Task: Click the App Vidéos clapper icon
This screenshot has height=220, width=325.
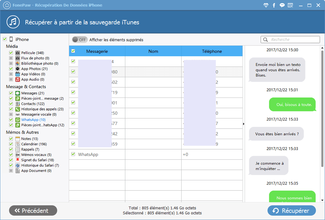Action: coord(18,74)
